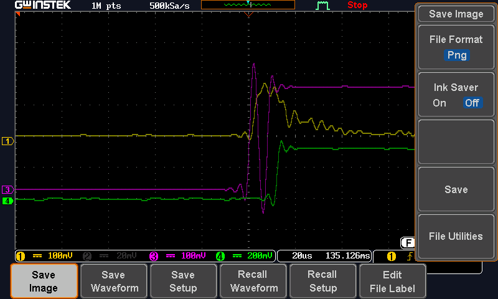Click the rising edge trigger slope icon

(410, 256)
